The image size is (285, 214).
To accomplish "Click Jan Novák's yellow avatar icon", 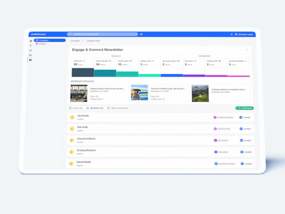I will tap(72, 117).
